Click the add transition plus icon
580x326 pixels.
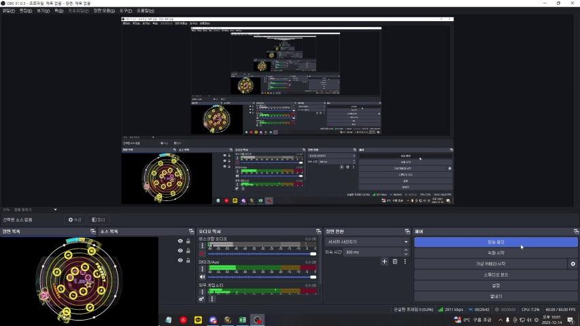(x=384, y=261)
